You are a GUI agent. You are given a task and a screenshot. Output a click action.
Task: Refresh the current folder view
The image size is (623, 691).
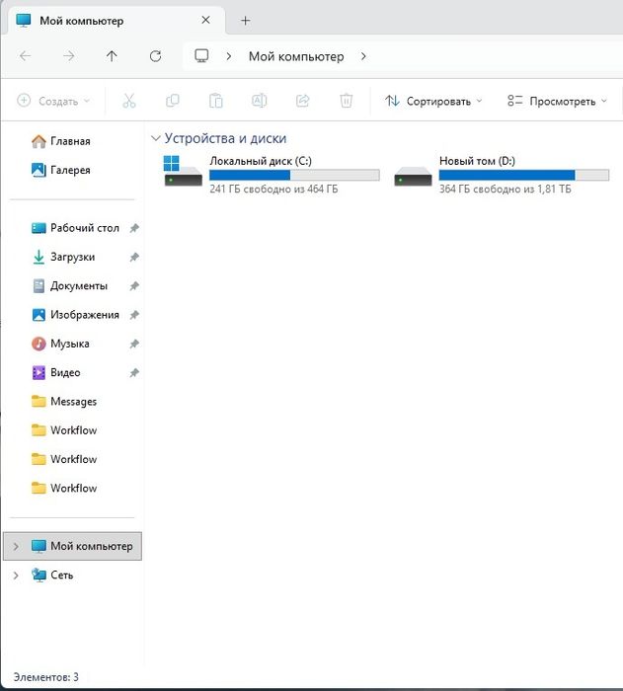(x=155, y=56)
